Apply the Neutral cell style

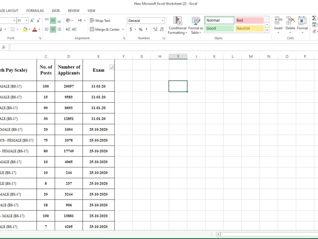point(249,28)
